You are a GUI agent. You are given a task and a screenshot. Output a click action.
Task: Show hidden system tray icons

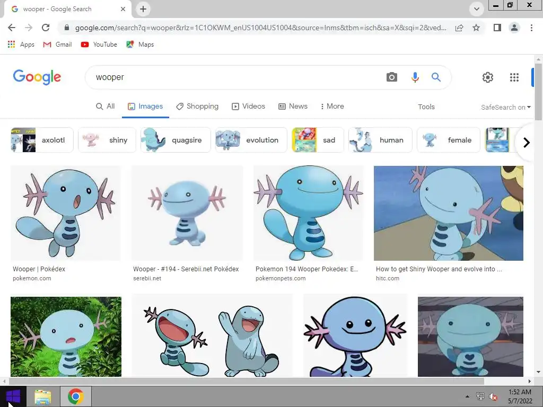pyautogui.click(x=467, y=396)
